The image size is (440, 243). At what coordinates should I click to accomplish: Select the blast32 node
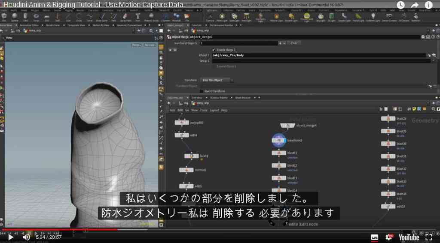pyautogui.click(x=388, y=169)
